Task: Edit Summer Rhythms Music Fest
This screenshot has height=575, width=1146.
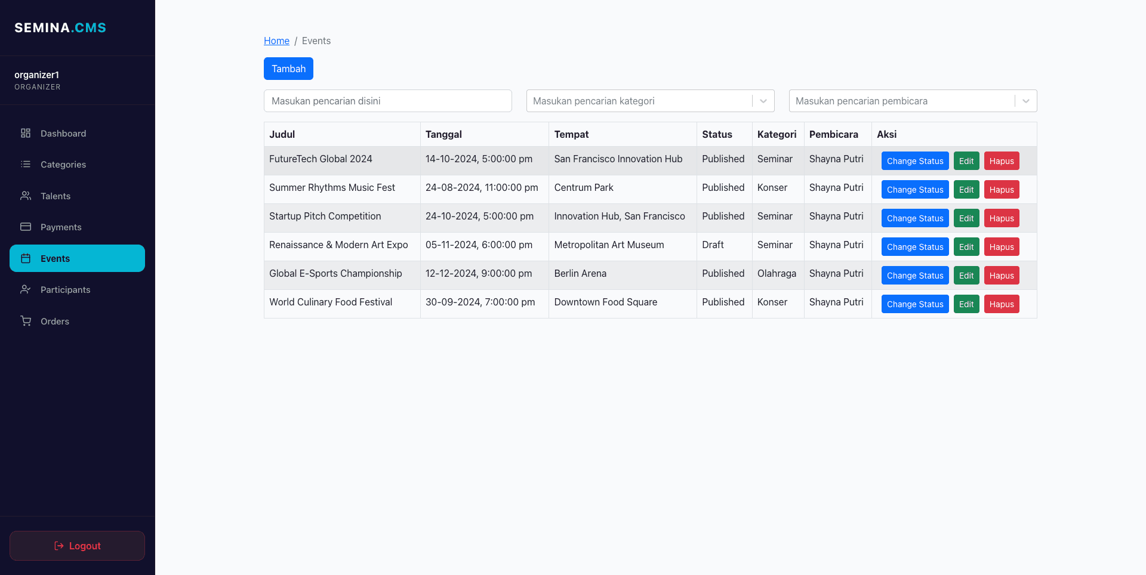Action: 966,190
